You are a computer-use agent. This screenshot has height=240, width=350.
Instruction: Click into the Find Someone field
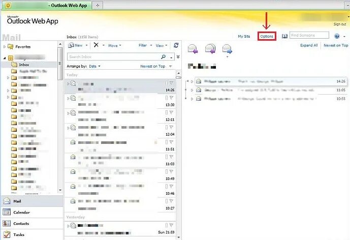(309, 35)
